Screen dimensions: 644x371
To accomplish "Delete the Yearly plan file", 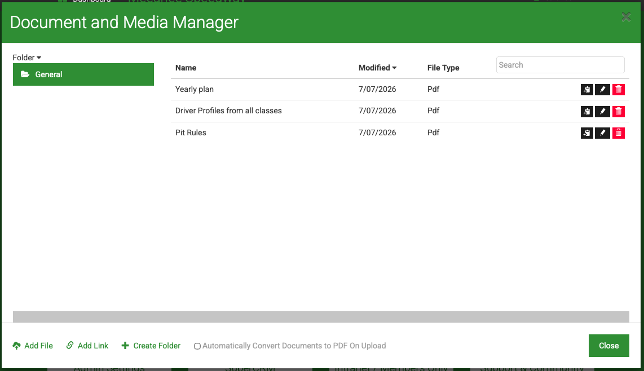I will point(619,90).
